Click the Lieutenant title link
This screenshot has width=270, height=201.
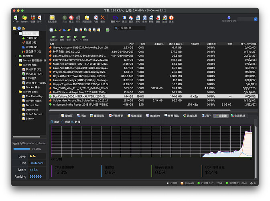[37, 163]
